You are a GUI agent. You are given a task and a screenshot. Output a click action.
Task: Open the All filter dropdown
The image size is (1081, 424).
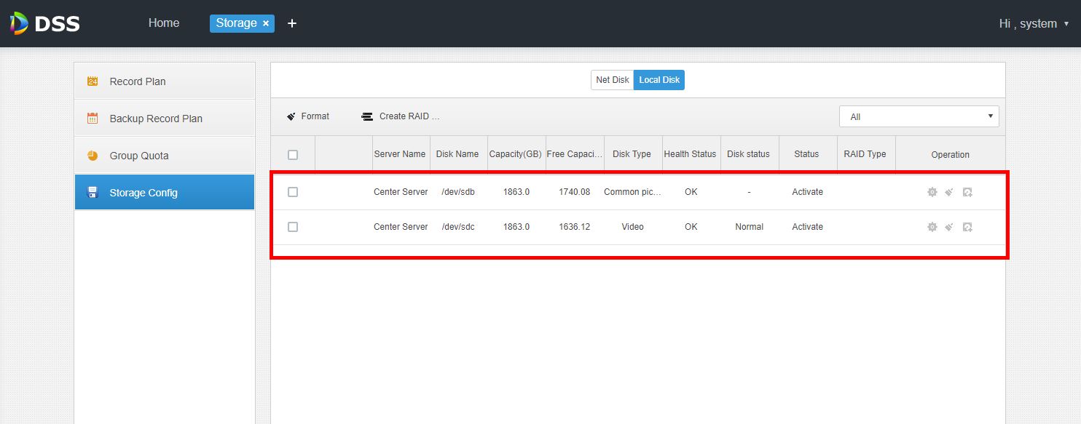919,116
